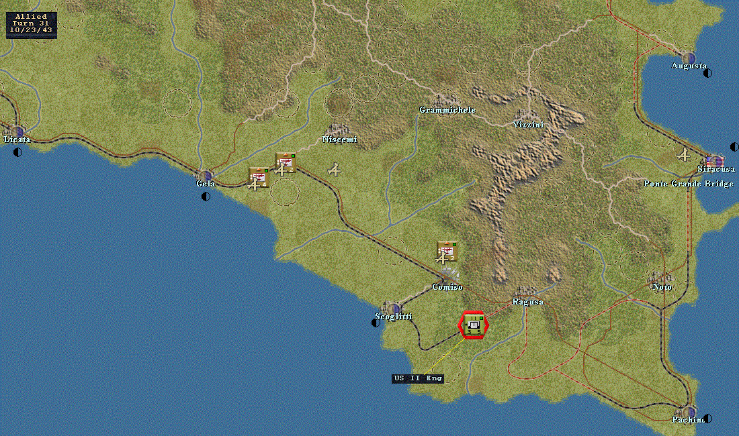This screenshot has height=436, width=739.
Task: Click the Gela port half-circle marker
Action: (206, 197)
